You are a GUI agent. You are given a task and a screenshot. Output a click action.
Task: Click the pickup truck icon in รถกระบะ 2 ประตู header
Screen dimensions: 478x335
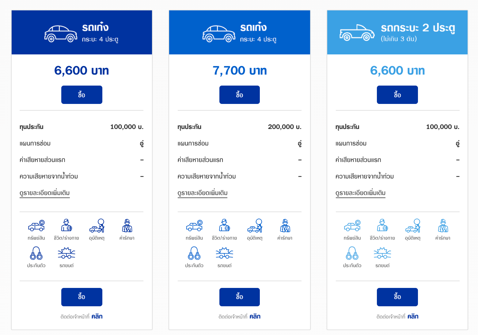(357, 32)
